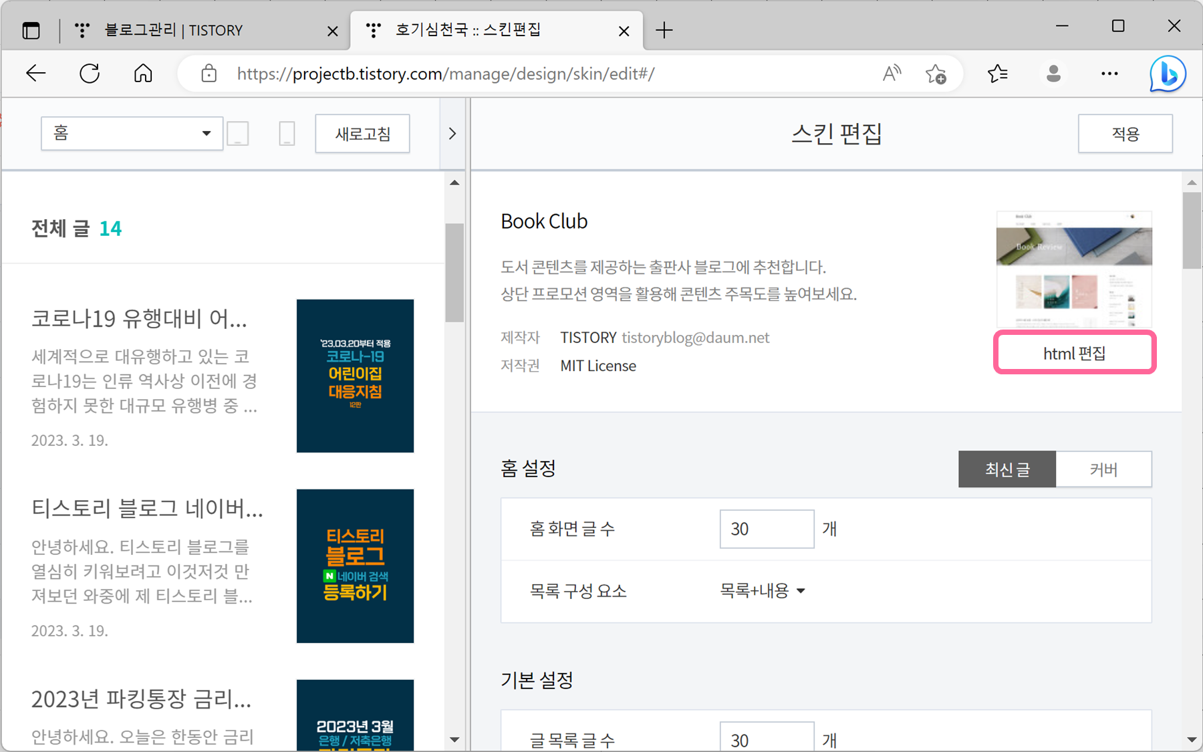The width and height of the screenshot is (1203, 752).
Task: Click 전체 글 14 heading
Action: [76, 229]
